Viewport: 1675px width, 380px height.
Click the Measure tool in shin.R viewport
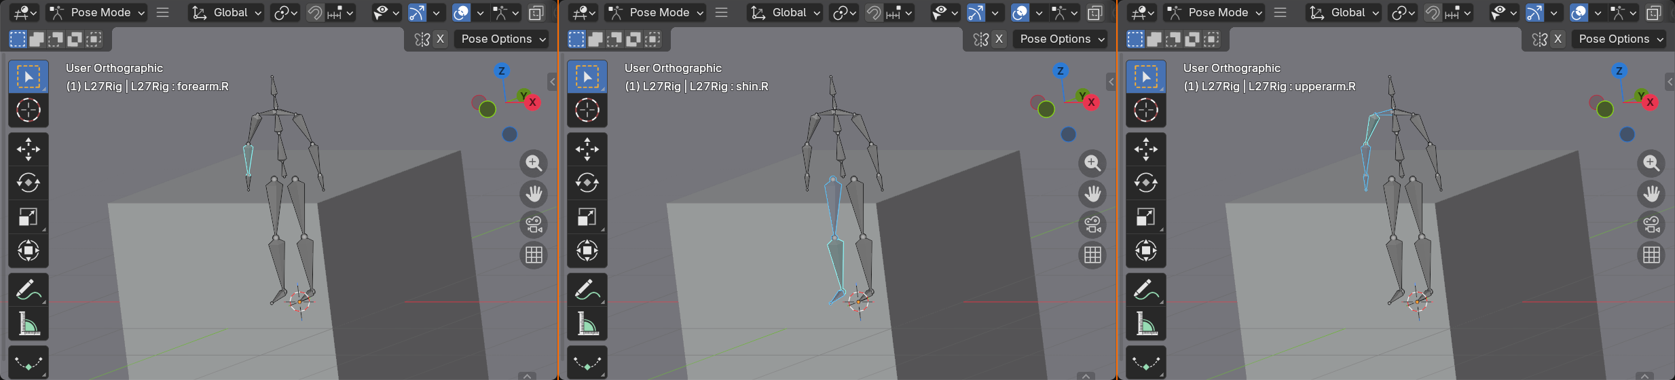coord(587,324)
